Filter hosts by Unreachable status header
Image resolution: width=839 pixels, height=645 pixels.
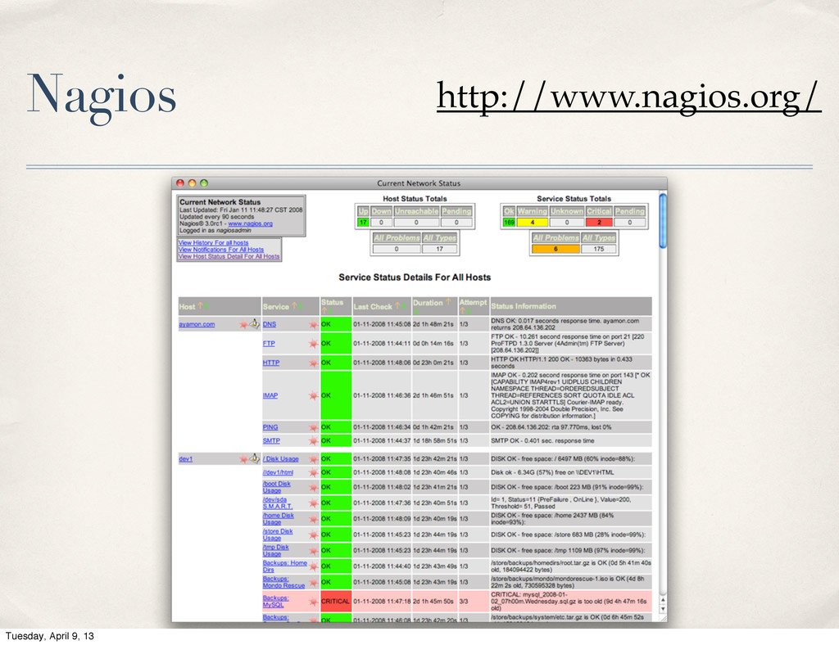(x=416, y=211)
